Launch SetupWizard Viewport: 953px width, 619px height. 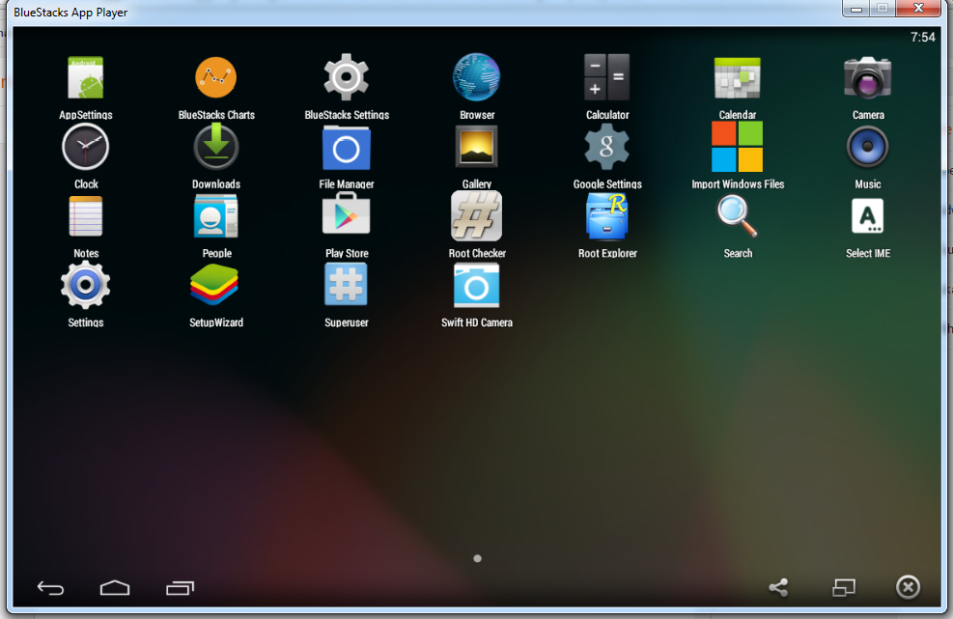pyautogui.click(x=214, y=285)
